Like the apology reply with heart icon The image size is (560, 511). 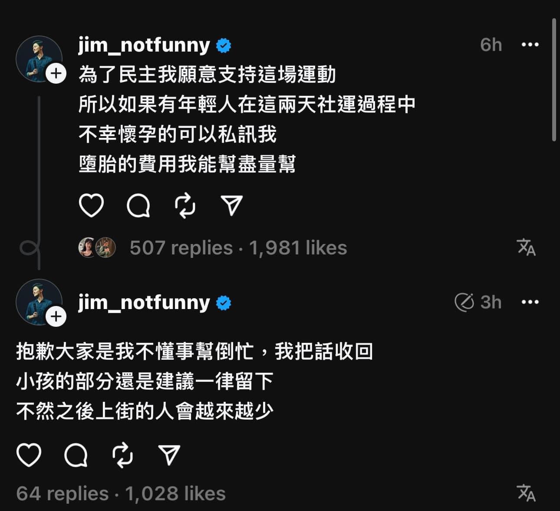[x=29, y=455]
